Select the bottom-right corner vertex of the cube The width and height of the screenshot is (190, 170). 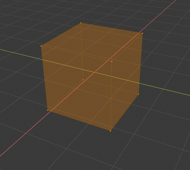(x=139, y=94)
